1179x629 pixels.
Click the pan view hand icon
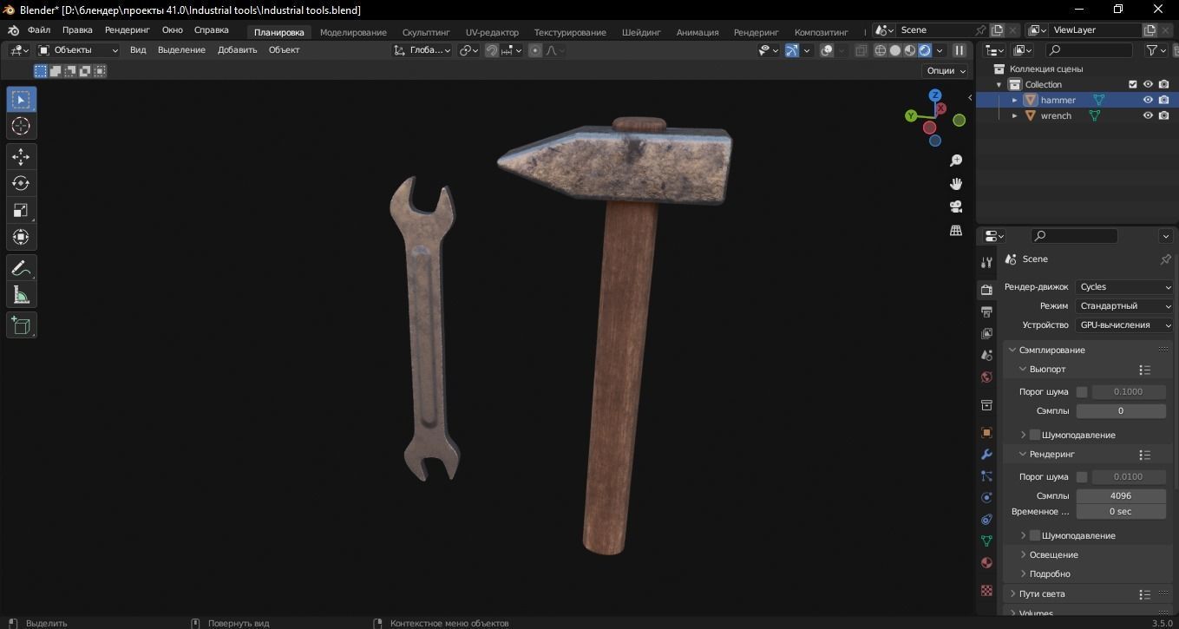tap(956, 183)
